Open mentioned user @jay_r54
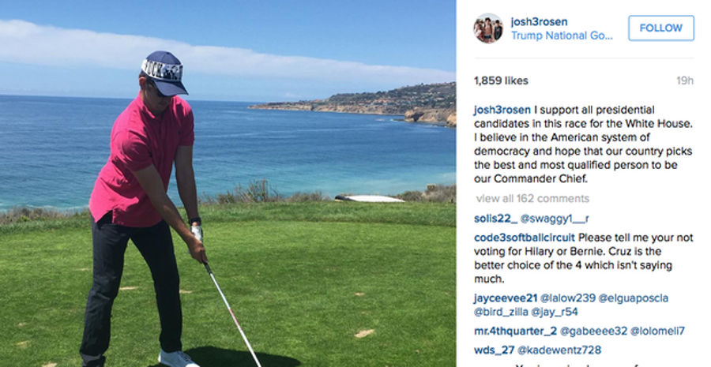Screen dimensions: 711x367 coord(555,312)
